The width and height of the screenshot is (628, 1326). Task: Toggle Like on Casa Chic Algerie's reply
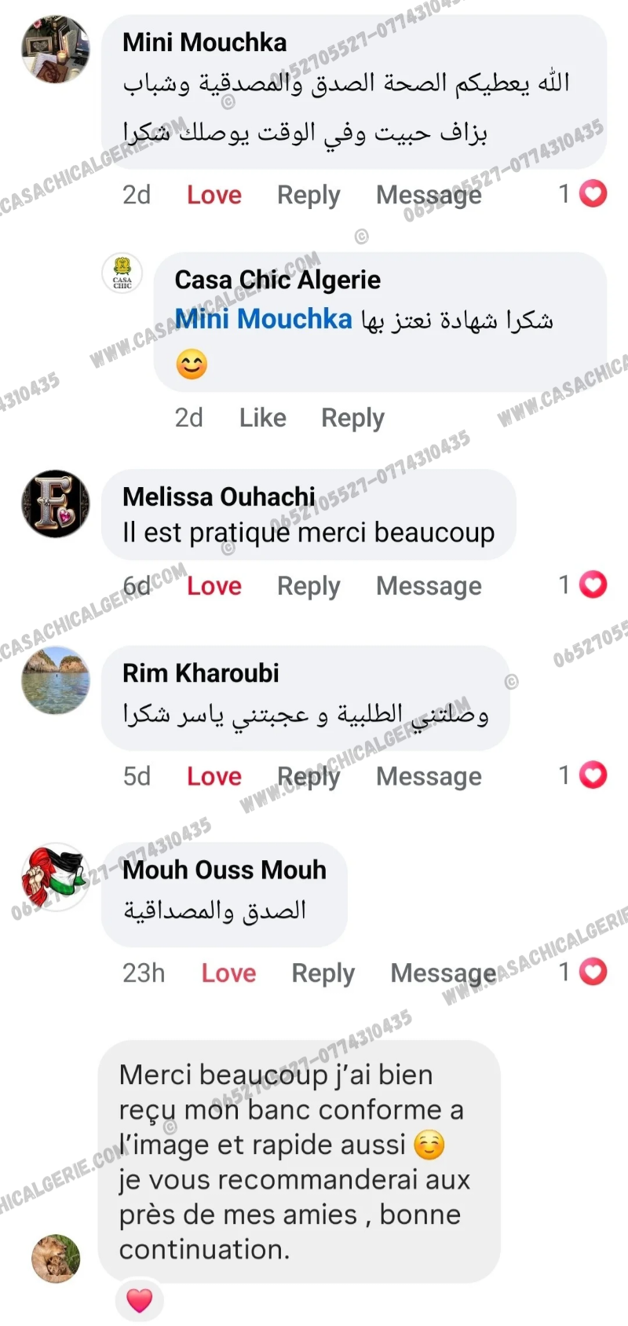262,418
